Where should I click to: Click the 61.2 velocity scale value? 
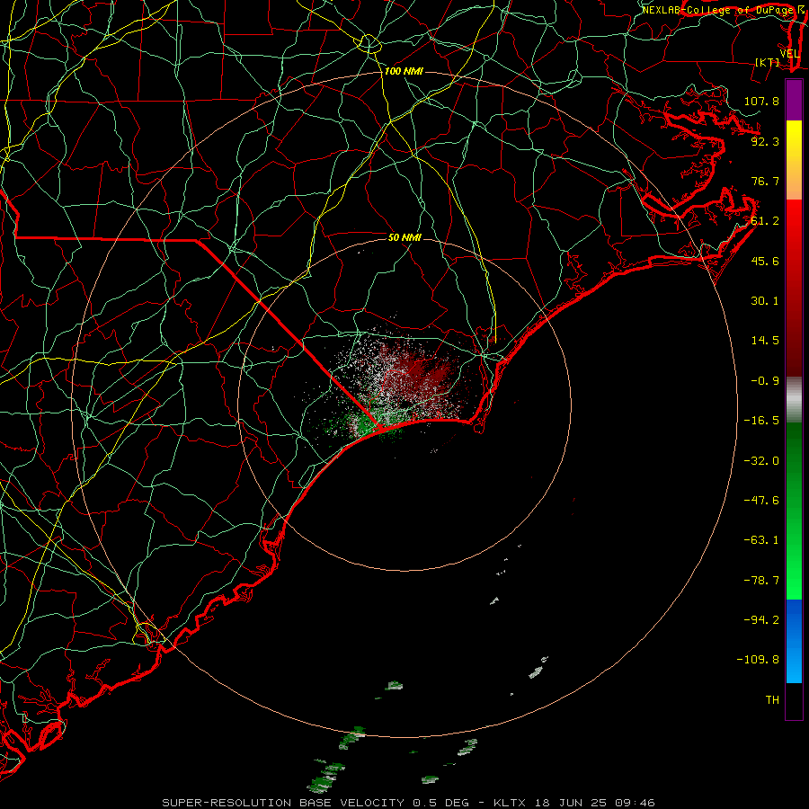765,221
